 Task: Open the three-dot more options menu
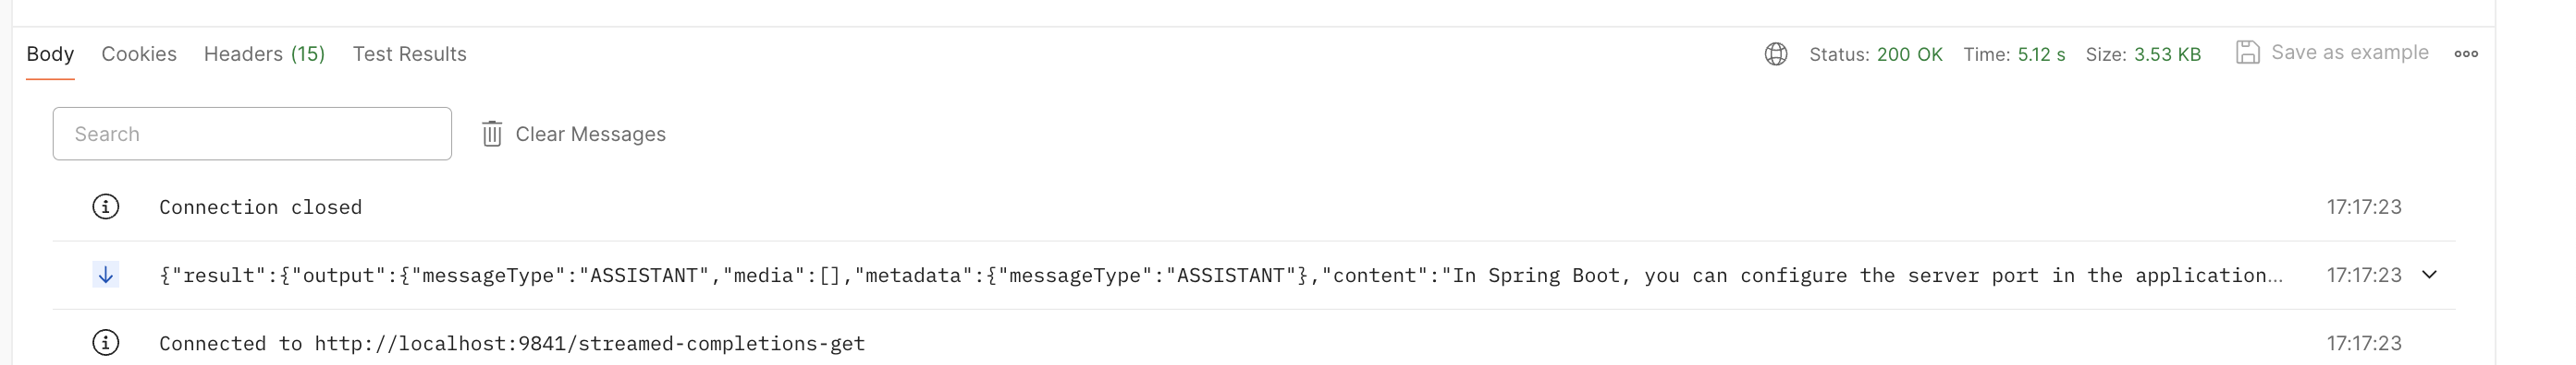tap(2466, 53)
